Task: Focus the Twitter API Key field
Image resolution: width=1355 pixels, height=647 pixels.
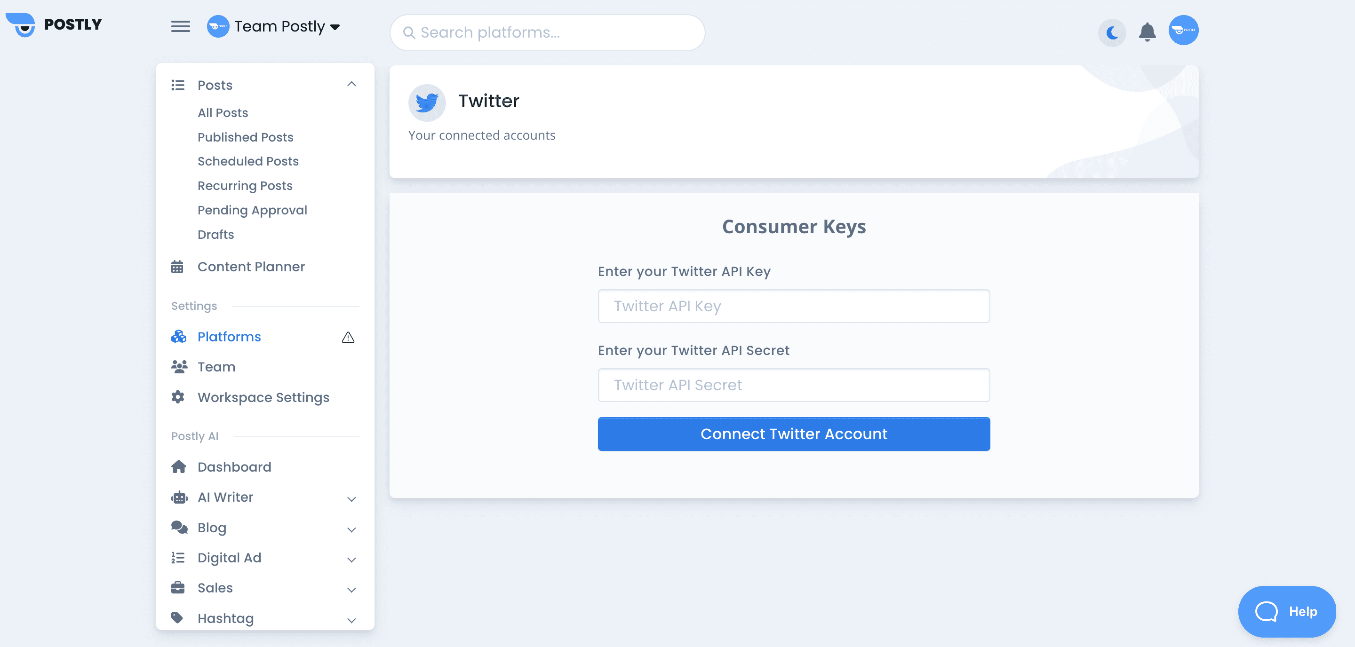Action: coord(793,306)
